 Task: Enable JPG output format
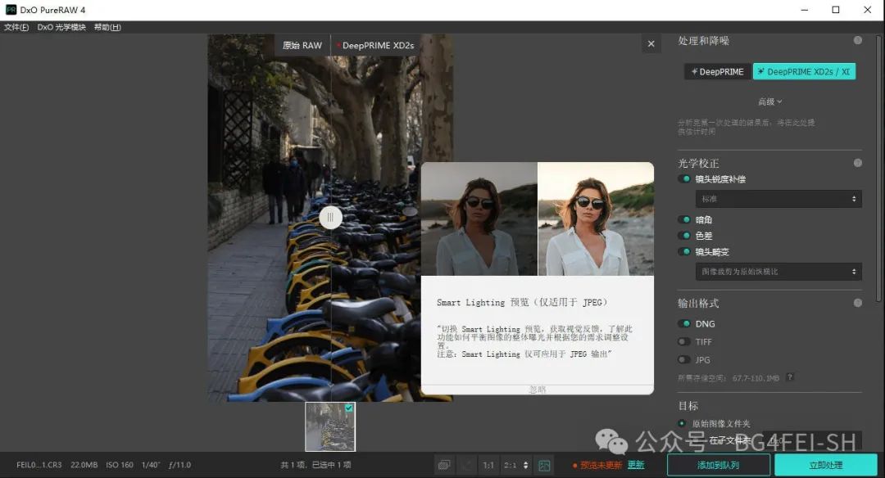click(x=684, y=359)
